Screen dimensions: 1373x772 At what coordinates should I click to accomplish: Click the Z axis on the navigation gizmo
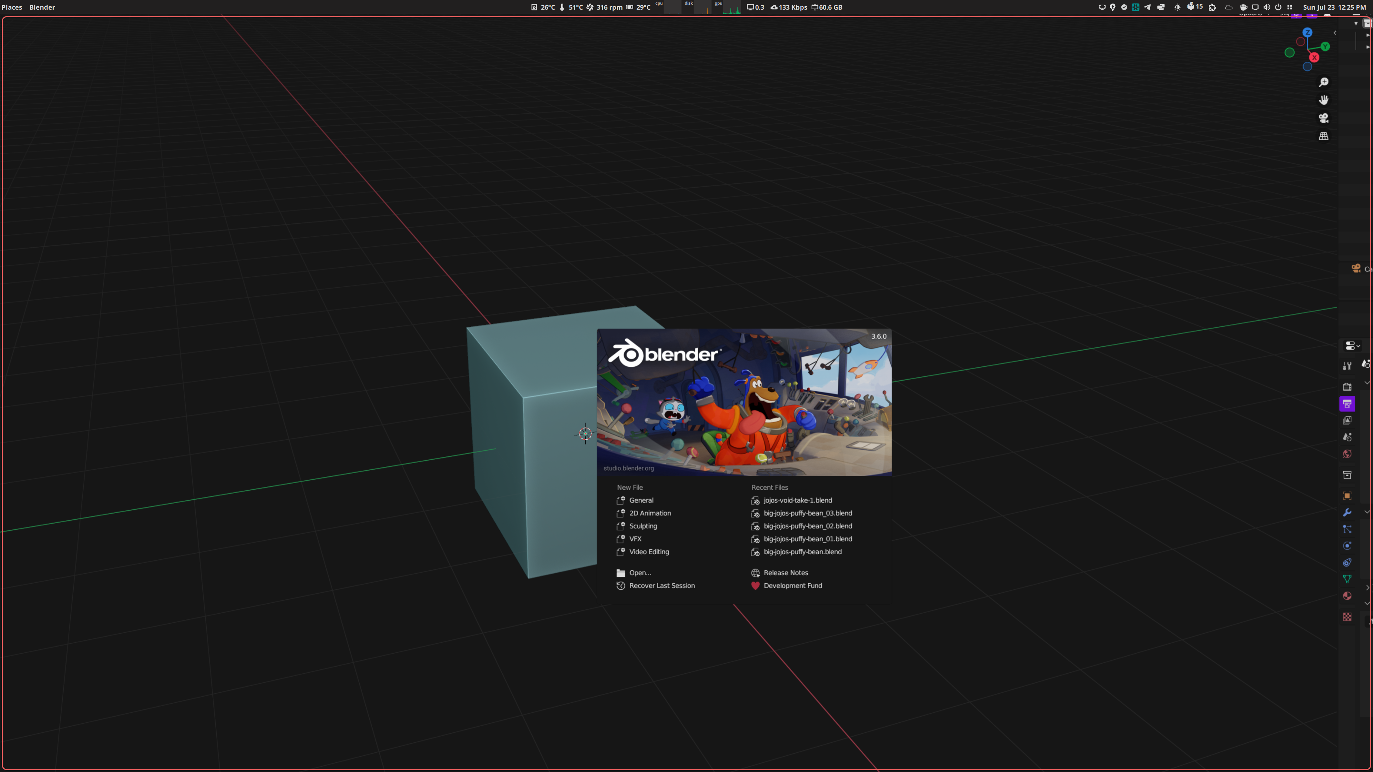pos(1308,33)
